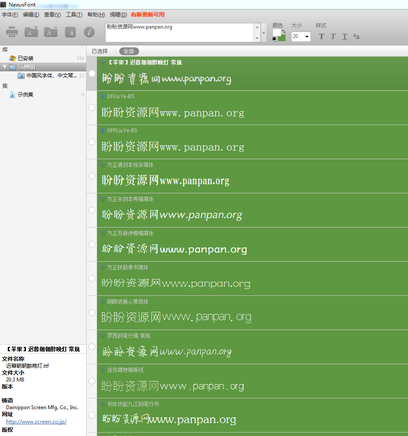Image resolution: width=408 pixels, height=436 pixels.
Task: Open the 捐赠(D) menu
Action: click(118, 15)
